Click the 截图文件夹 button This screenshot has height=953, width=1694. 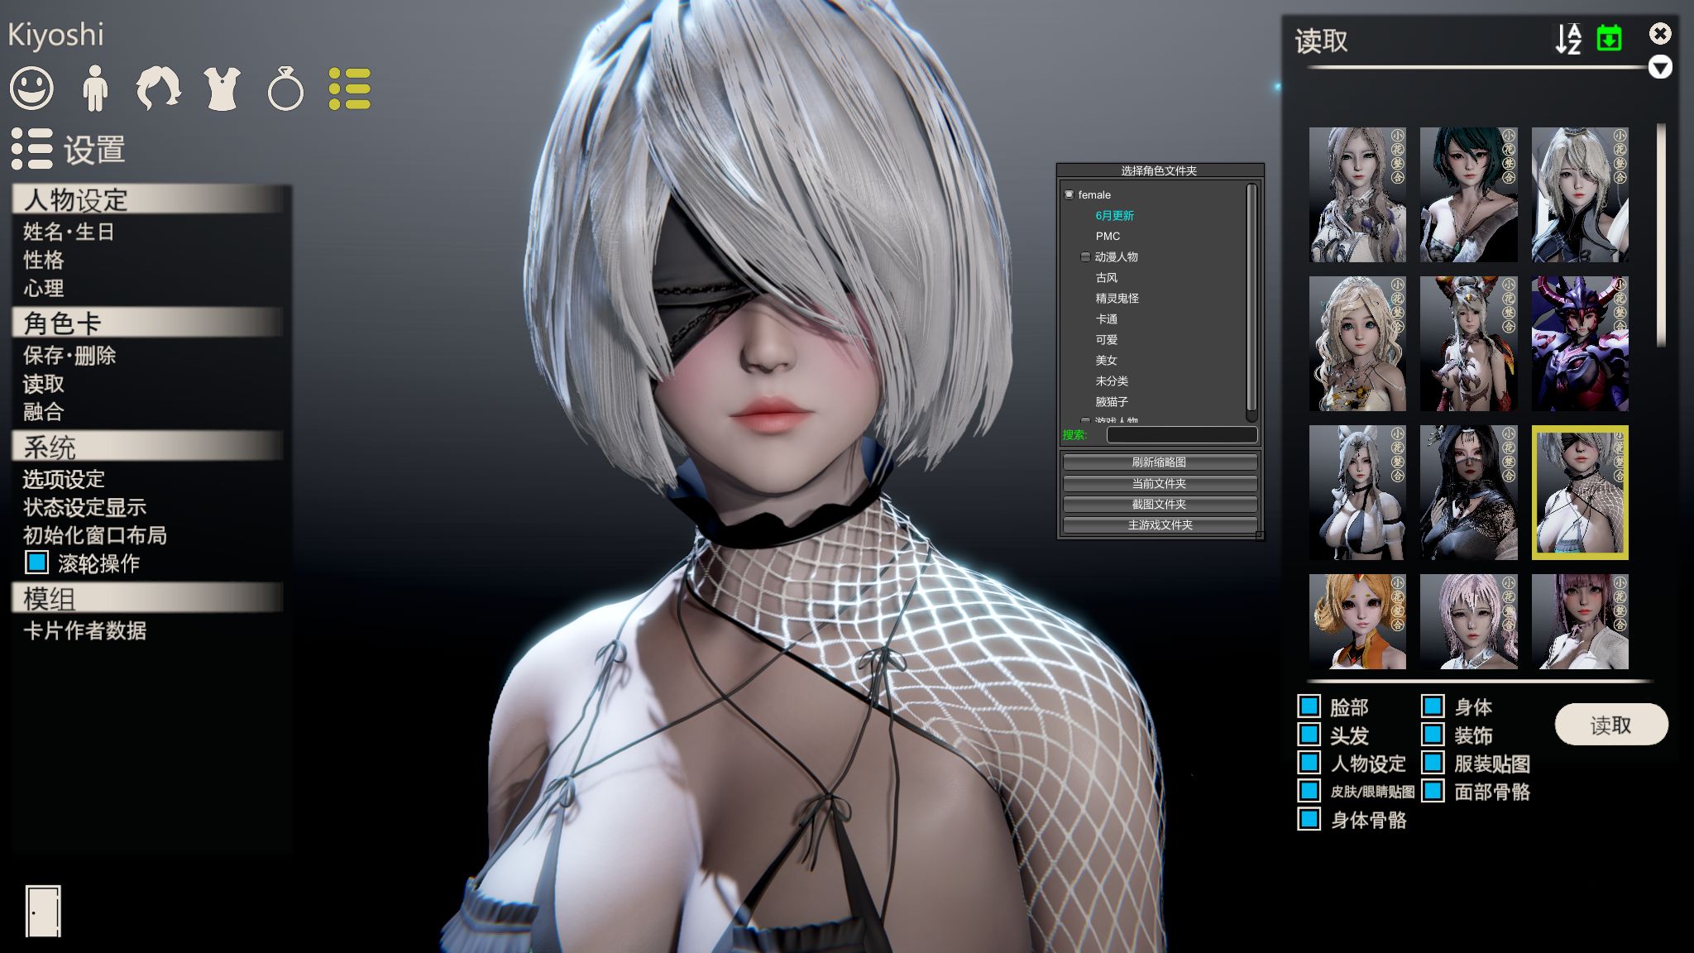coord(1160,504)
